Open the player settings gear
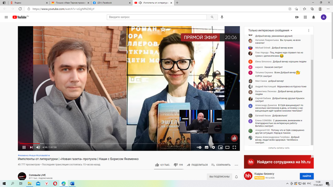 pyautogui.click(x=213, y=147)
